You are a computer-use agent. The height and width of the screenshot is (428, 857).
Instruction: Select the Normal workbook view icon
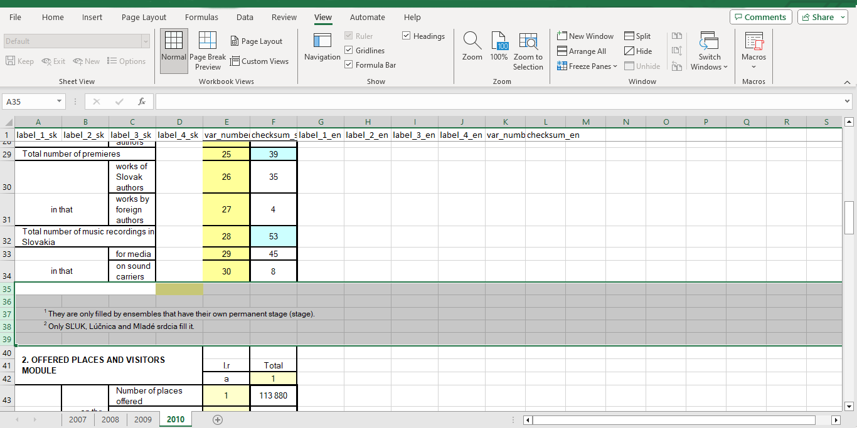point(174,43)
